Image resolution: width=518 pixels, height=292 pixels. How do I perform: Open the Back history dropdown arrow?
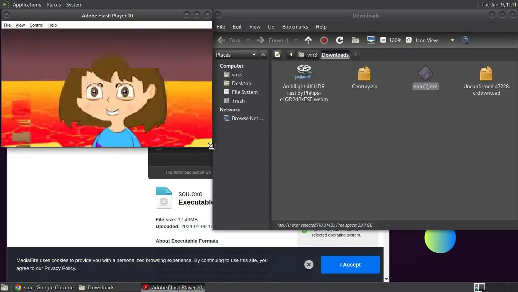tap(248, 40)
